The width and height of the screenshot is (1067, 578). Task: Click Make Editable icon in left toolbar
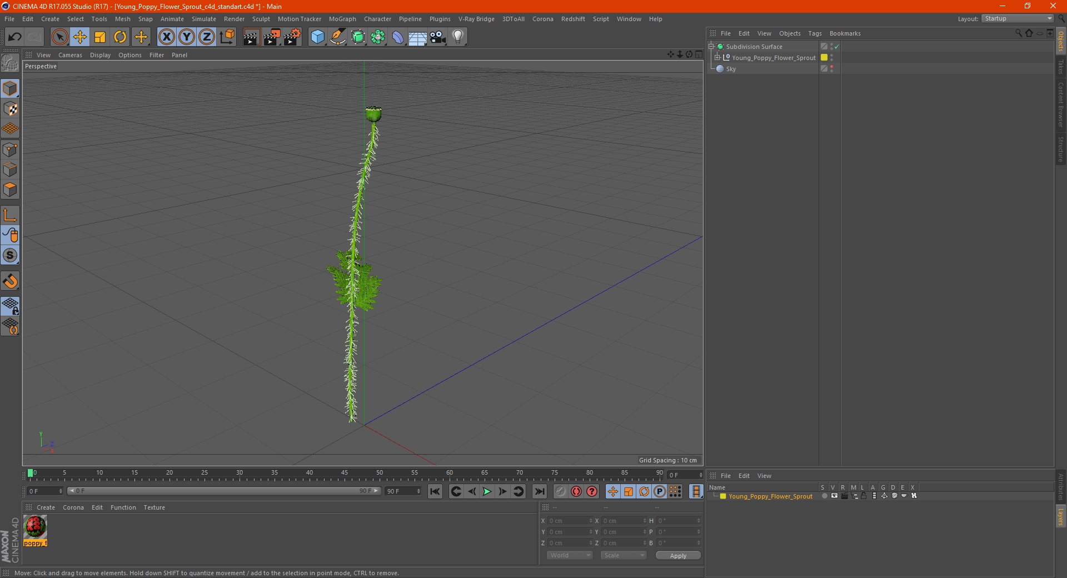tap(10, 63)
